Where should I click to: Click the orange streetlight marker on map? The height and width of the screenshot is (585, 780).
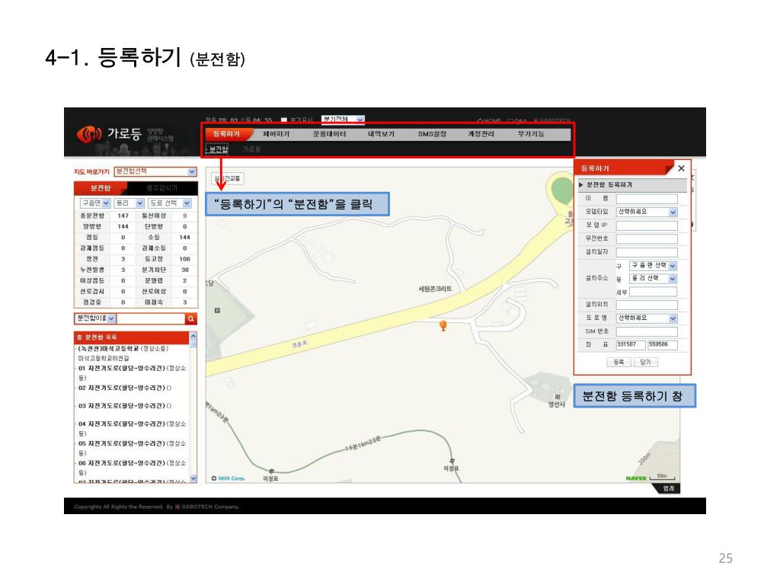pyautogui.click(x=443, y=326)
